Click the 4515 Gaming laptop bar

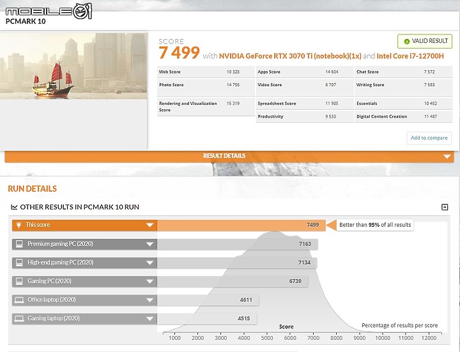click(x=207, y=319)
